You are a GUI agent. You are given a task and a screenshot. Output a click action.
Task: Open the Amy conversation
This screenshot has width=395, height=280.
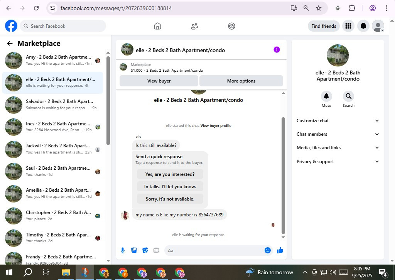52,61
